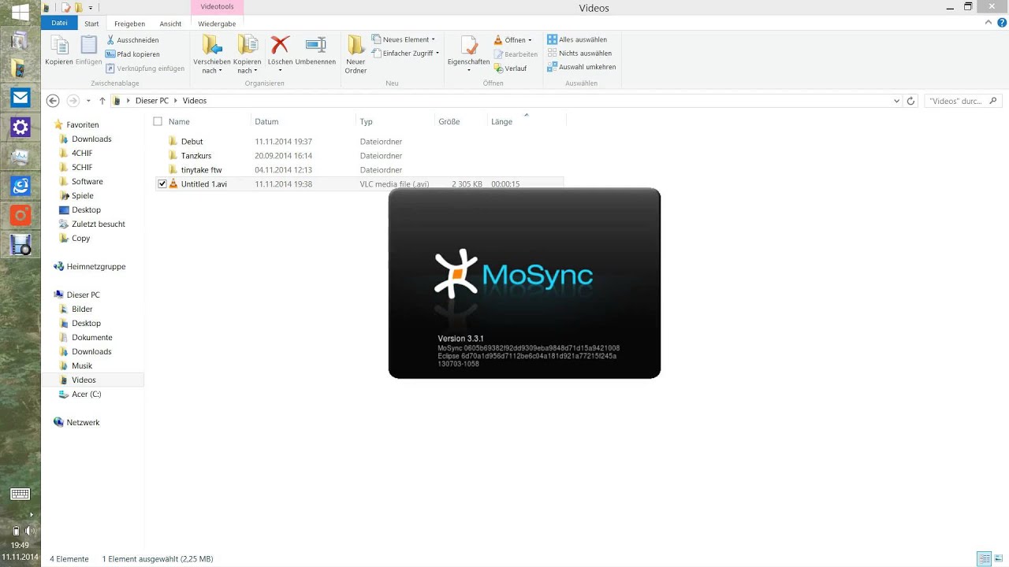Click the Videotools contextual tab header

click(x=217, y=7)
